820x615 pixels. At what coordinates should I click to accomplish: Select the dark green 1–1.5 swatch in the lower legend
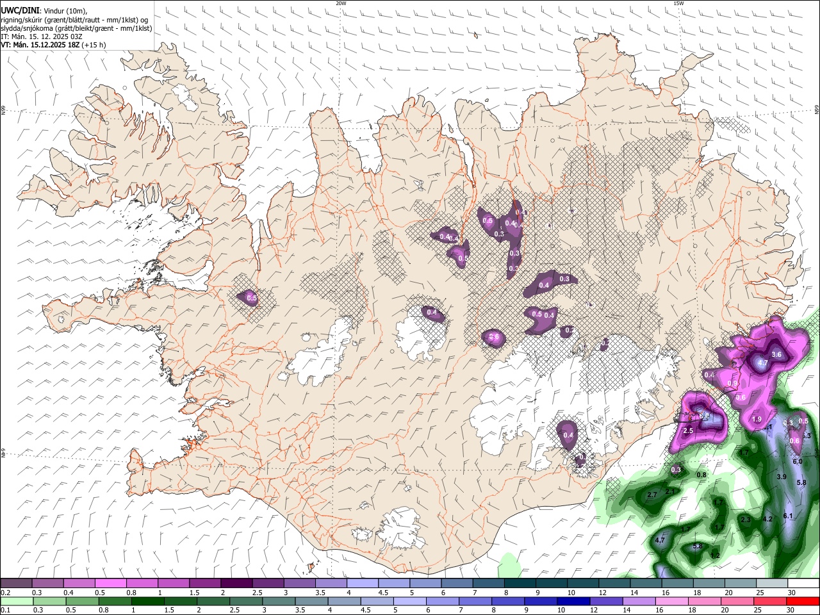[148, 602]
